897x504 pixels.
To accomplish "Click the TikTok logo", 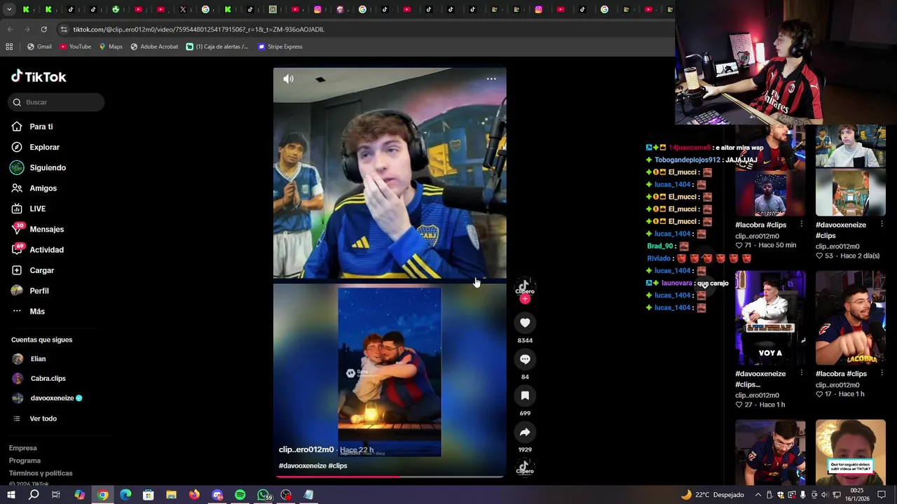I will point(39,76).
